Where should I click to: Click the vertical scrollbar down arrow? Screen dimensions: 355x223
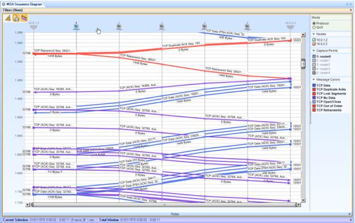pyautogui.click(x=303, y=200)
